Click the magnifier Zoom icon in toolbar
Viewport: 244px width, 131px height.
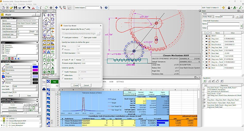pyautogui.click(x=60, y=8)
